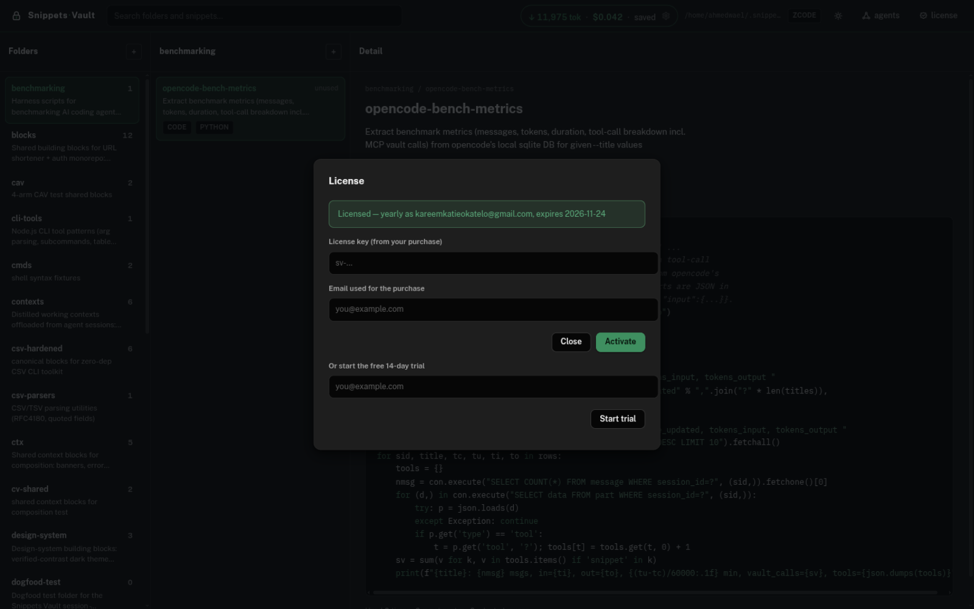Click the code block horizontal scrollbar
The height and width of the screenshot is (609, 974).
(655, 593)
